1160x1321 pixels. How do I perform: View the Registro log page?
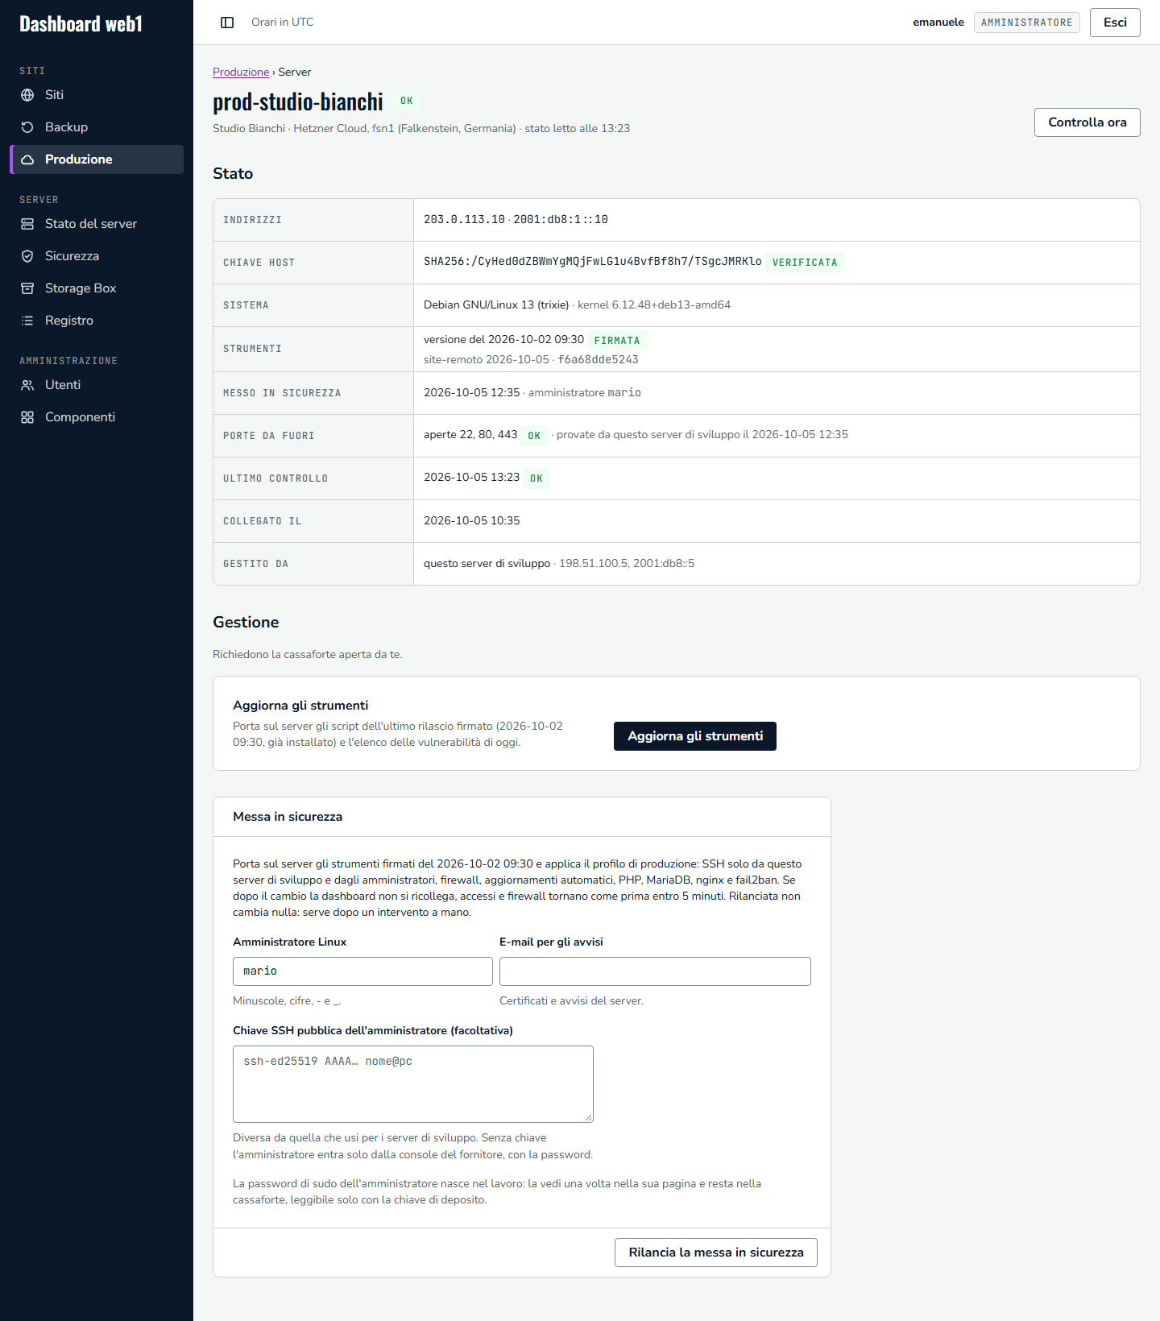(97, 321)
